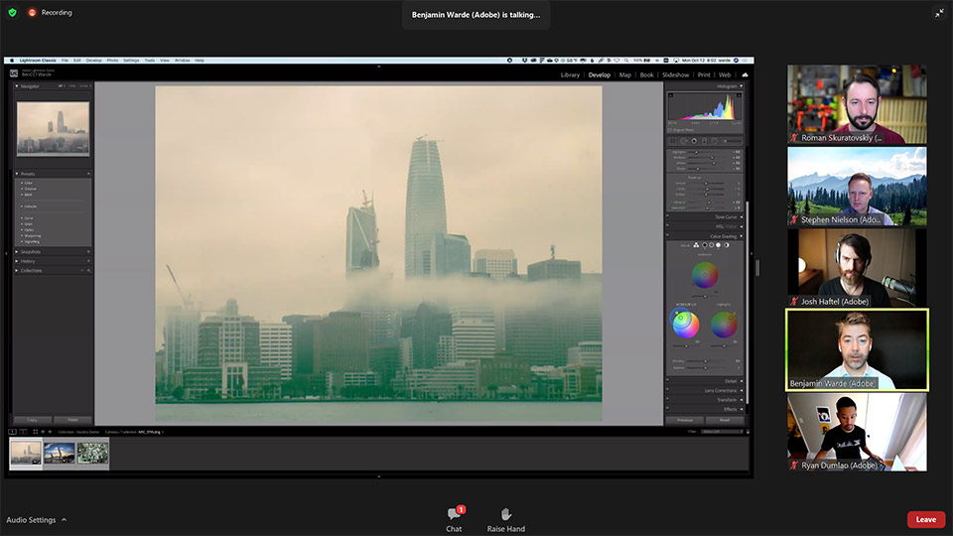The height and width of the screenshot is (536, 953).
Task: Select the crop overlay tool in Lightroom
Action: [672, 141]
